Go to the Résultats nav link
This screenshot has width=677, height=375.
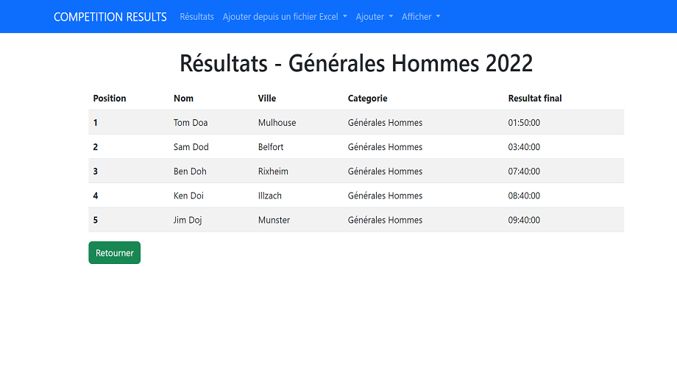pos(197,17)
